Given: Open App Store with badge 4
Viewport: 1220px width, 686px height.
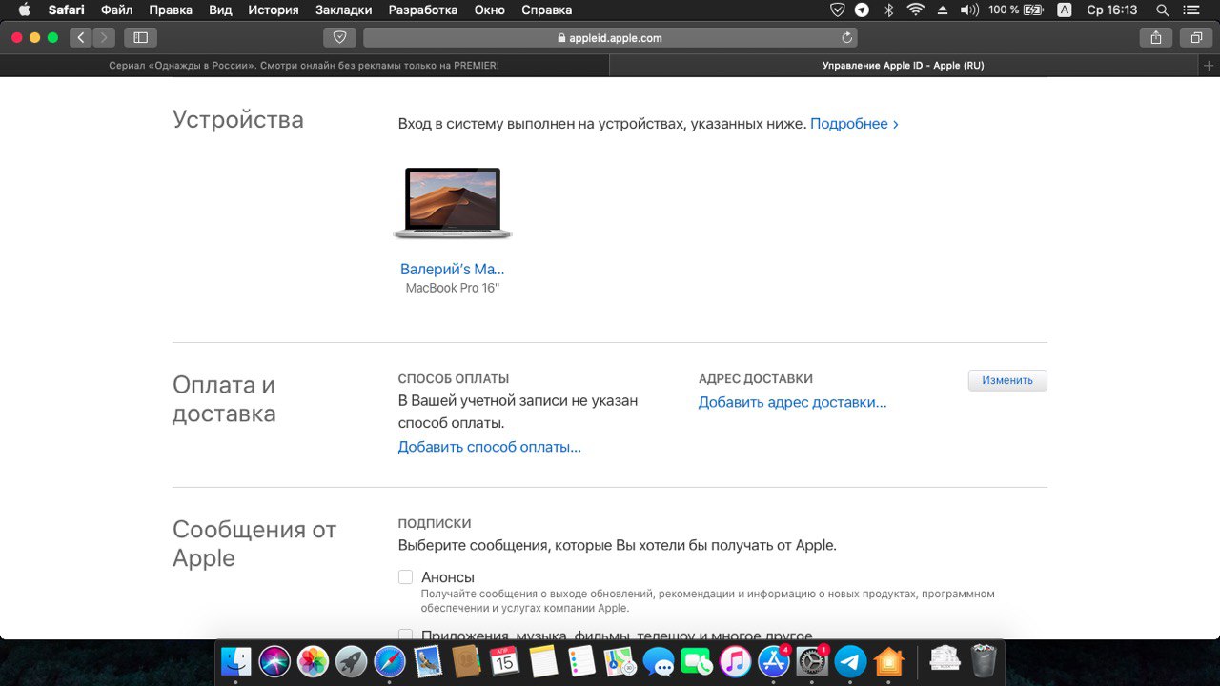Looking at the screenshot, I should [773, 660].
